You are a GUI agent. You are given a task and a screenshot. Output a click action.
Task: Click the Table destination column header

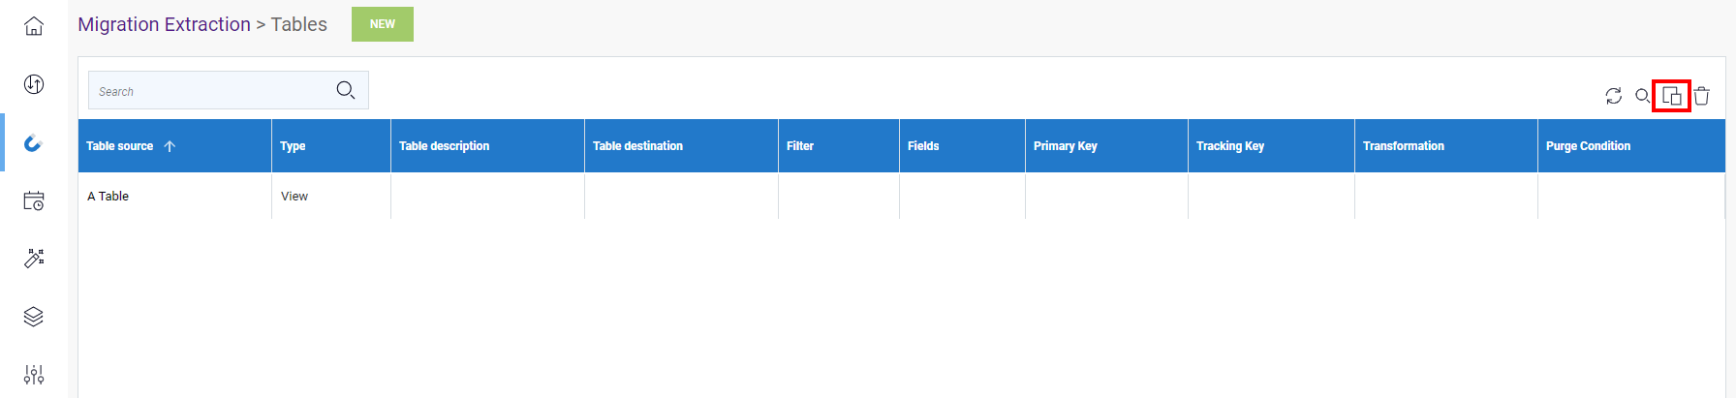pos(637,146)
